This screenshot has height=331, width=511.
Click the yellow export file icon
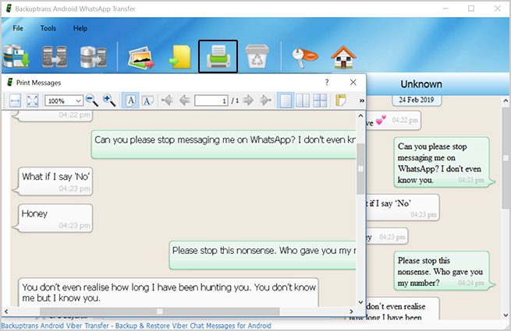(x=180, y=56)
